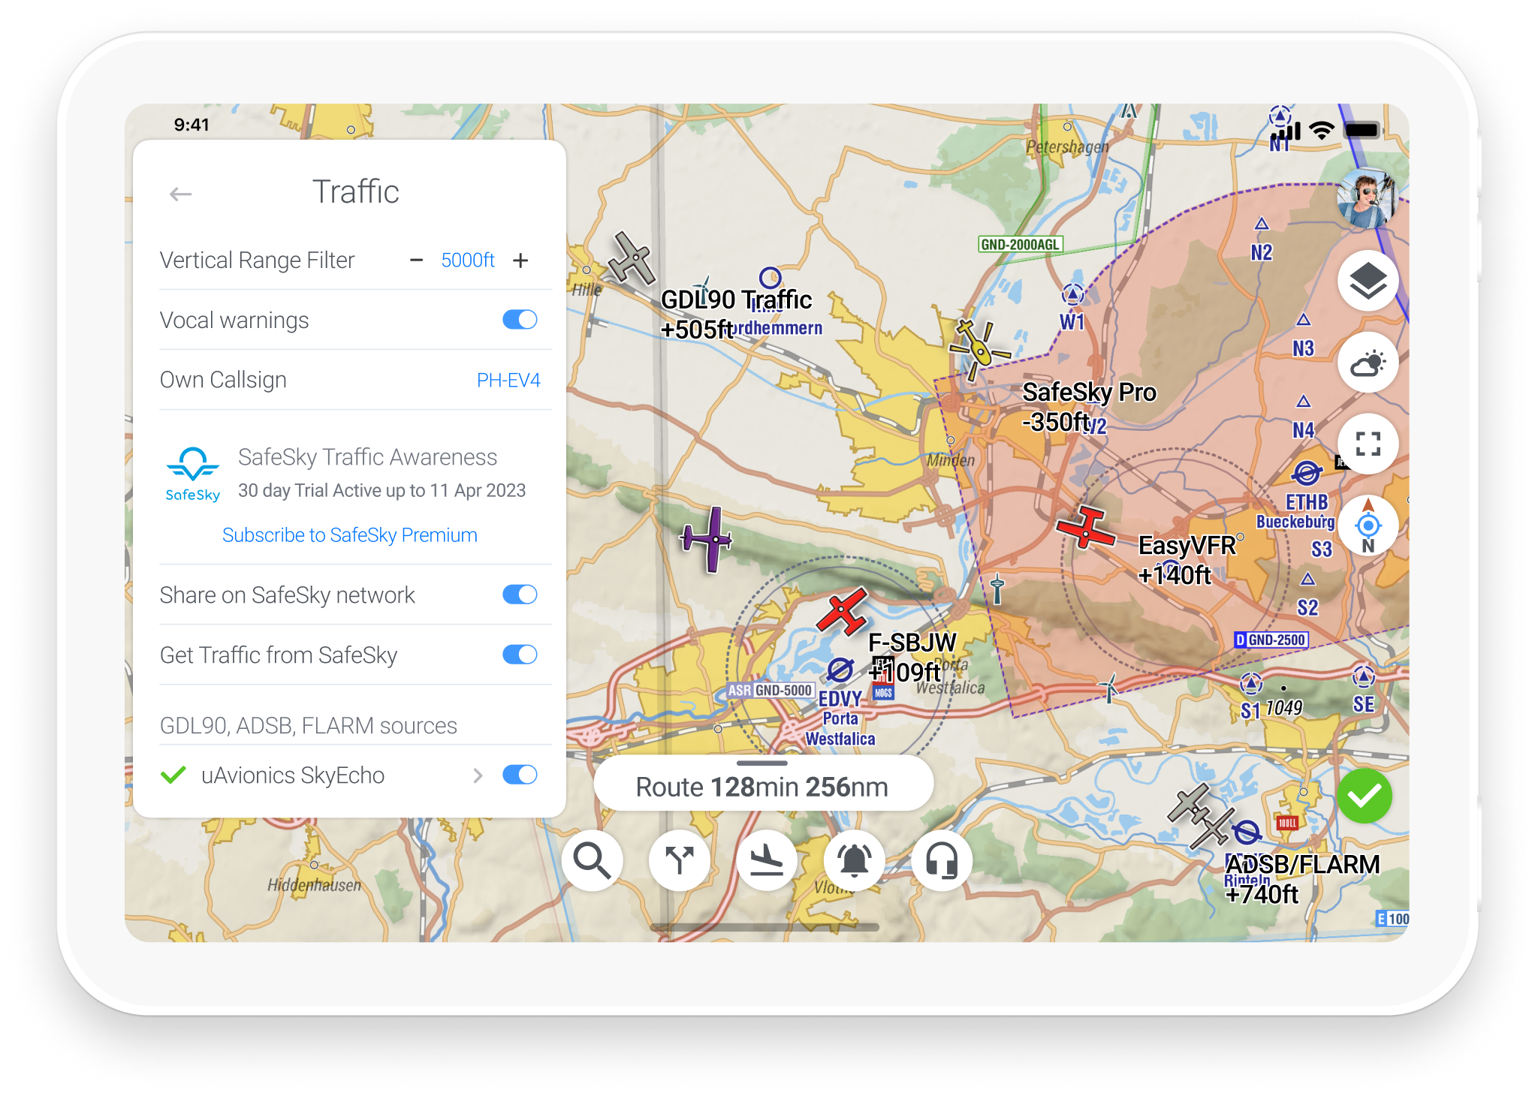Screen dimensions: 1538x1096
Task: Open map search with magnifier icon
Action: 593,860
